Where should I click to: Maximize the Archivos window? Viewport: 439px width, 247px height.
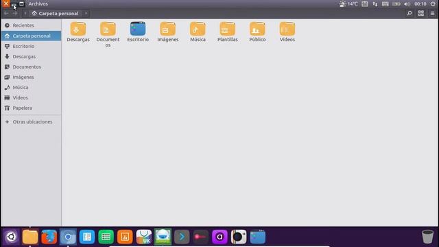point(21,4)
